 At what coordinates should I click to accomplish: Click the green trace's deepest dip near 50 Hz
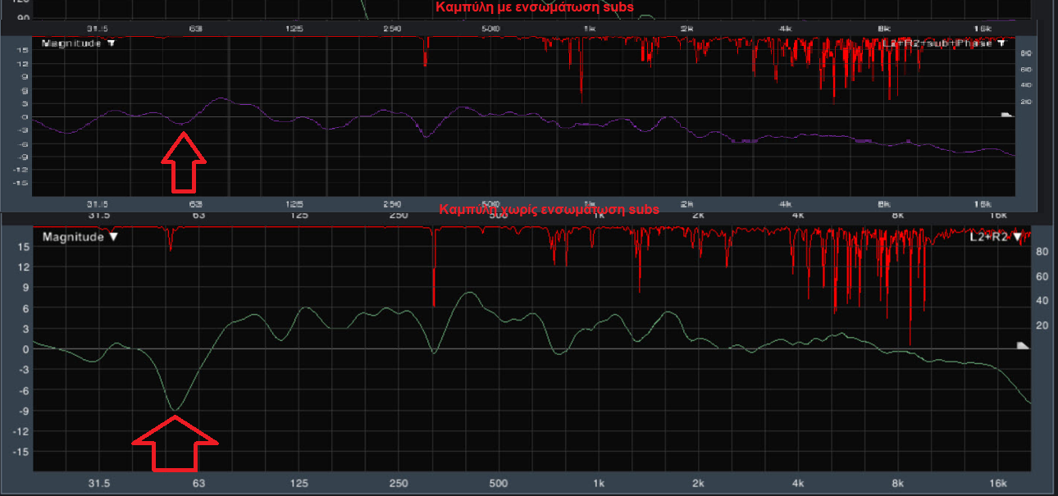click(175, 409)
